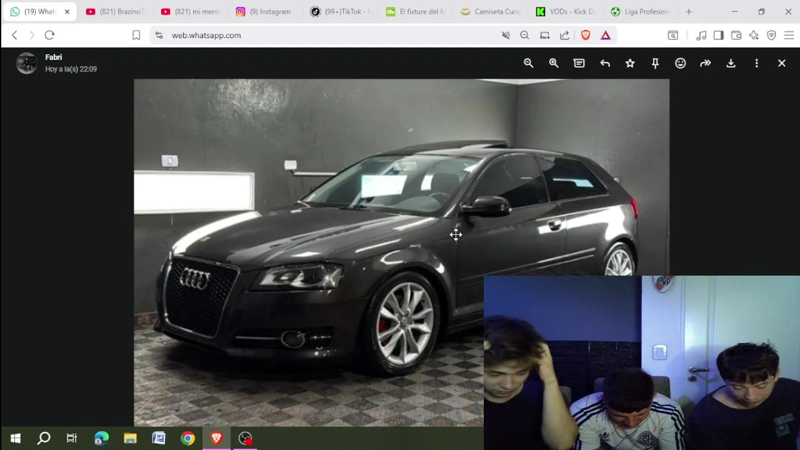
Task: Star the photo message
Action: click(x=630, y=63)
